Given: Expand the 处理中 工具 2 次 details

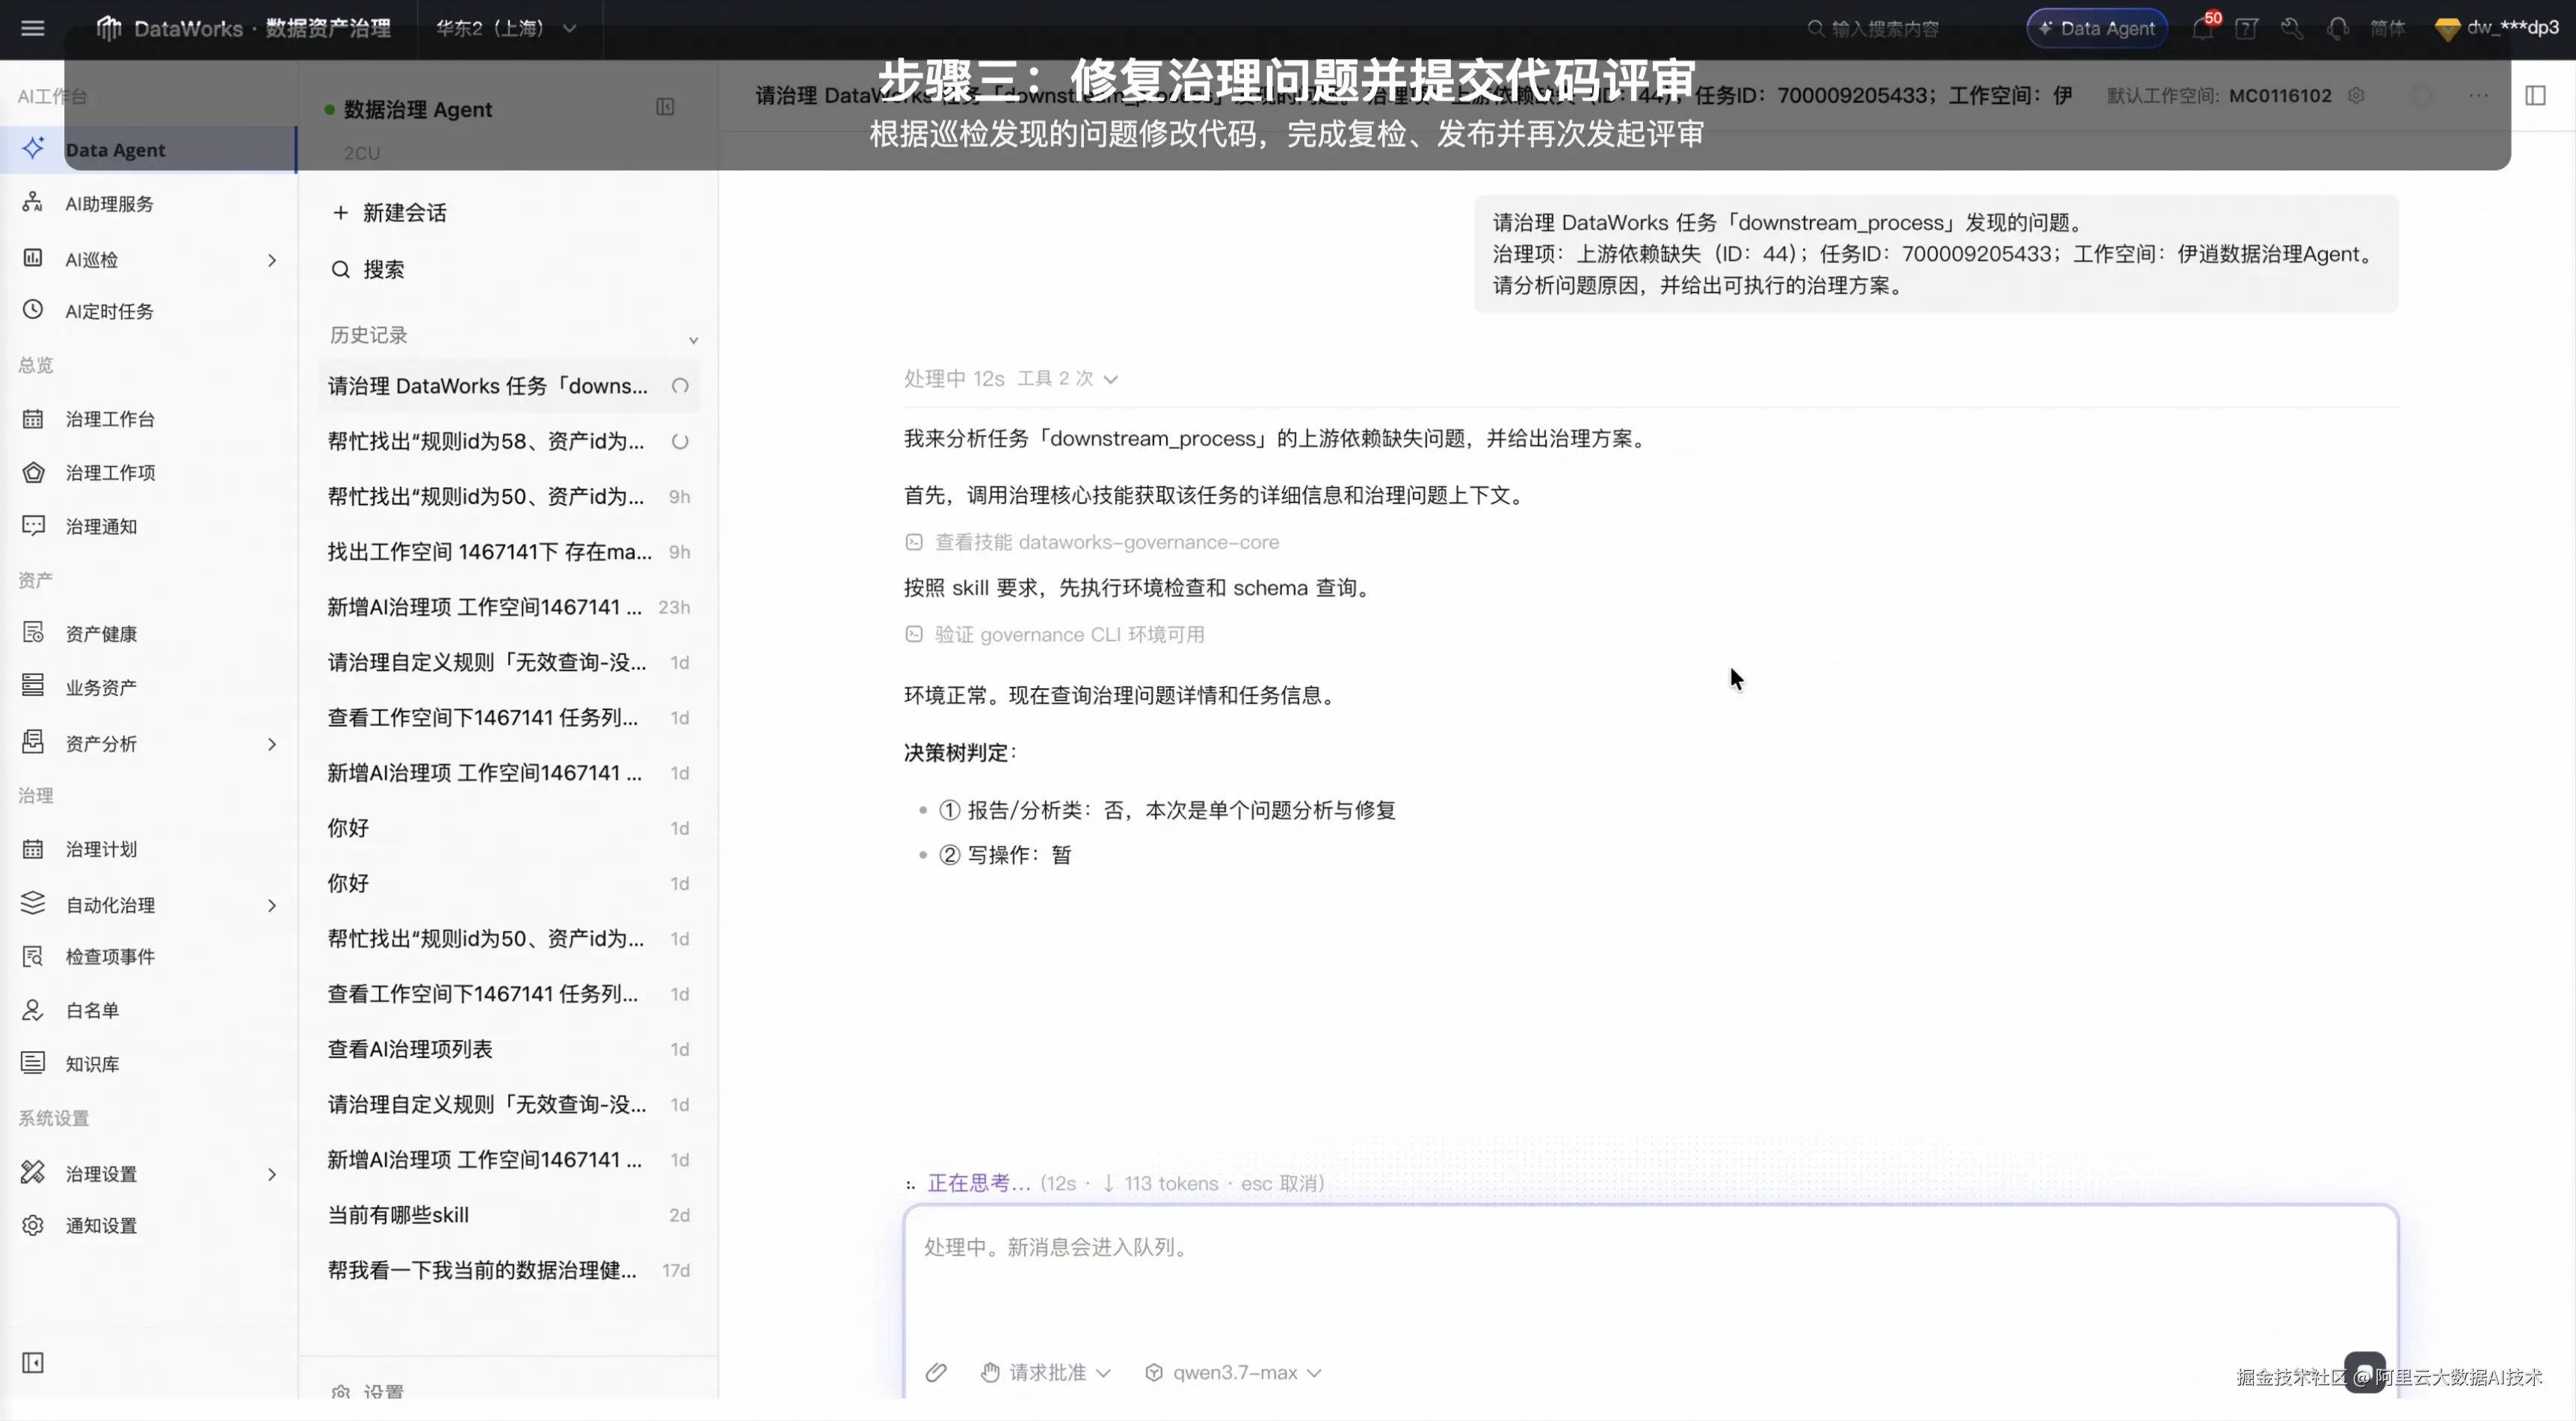Looking at the screenshot, I should coord(1011,379).
